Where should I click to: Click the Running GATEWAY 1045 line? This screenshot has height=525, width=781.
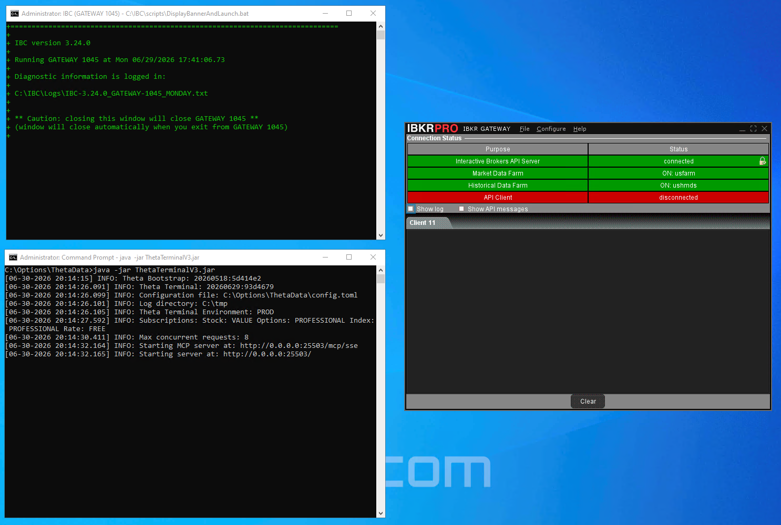click(x=119, y=60)
